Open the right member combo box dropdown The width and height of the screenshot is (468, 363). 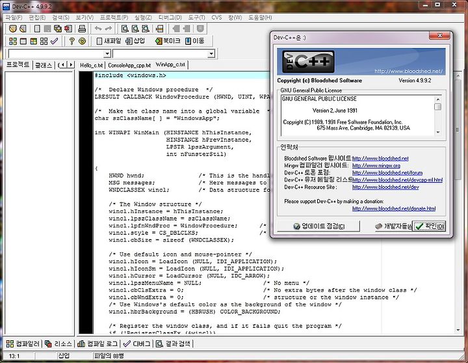[x=211, y=54]
